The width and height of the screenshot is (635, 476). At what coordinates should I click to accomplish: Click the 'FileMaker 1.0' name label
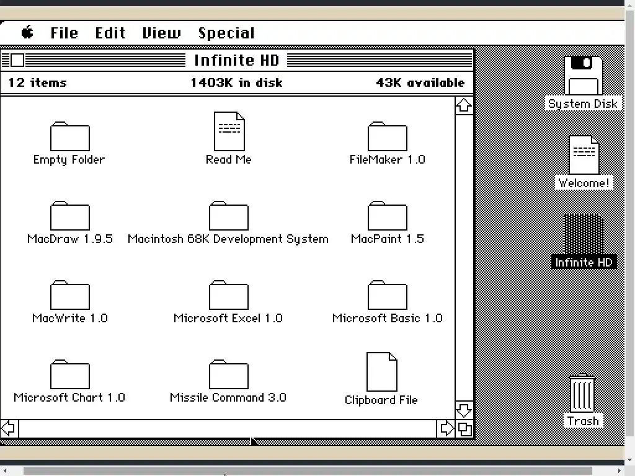tap(387, 159)
